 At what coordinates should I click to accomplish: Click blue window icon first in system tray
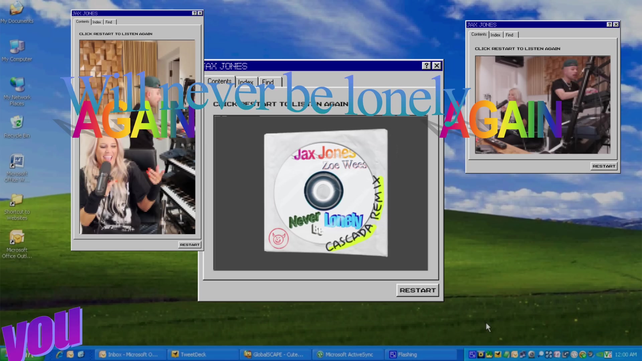click(x=472, y=354)
